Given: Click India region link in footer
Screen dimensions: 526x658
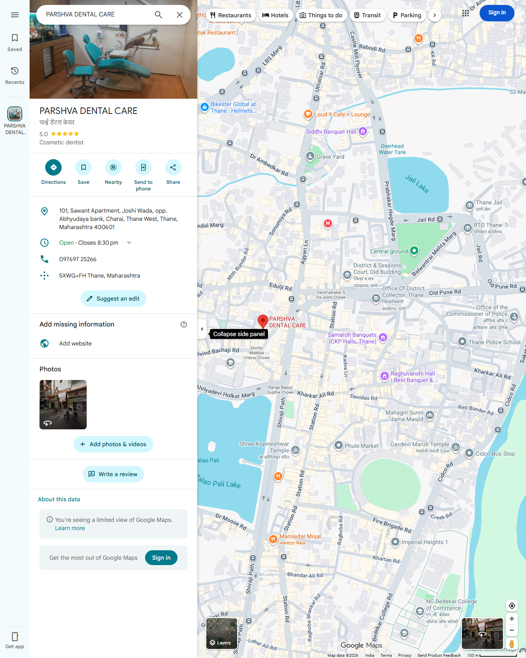Looking at the screenshot, I should (369, 655).
